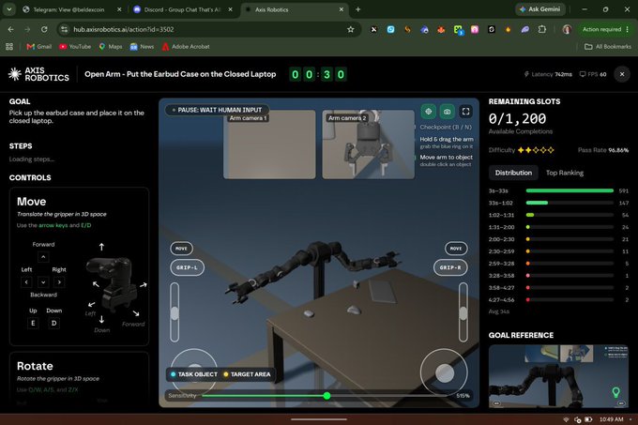Click the 10:49 AM clock
Viewport: 638px width, 425px height.
611,419
